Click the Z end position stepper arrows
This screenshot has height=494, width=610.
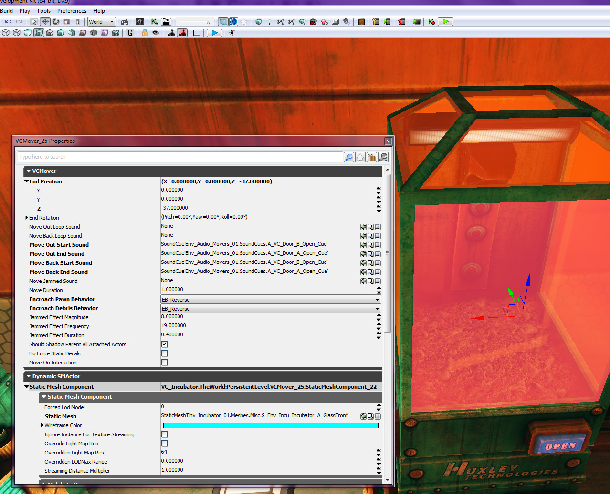[379, 208]
